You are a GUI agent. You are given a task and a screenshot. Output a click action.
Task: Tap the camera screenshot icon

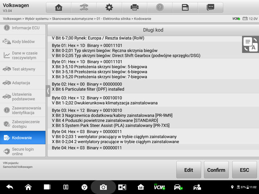[103, 187]
